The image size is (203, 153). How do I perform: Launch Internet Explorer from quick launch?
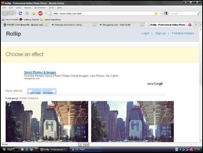pos(27,149)
